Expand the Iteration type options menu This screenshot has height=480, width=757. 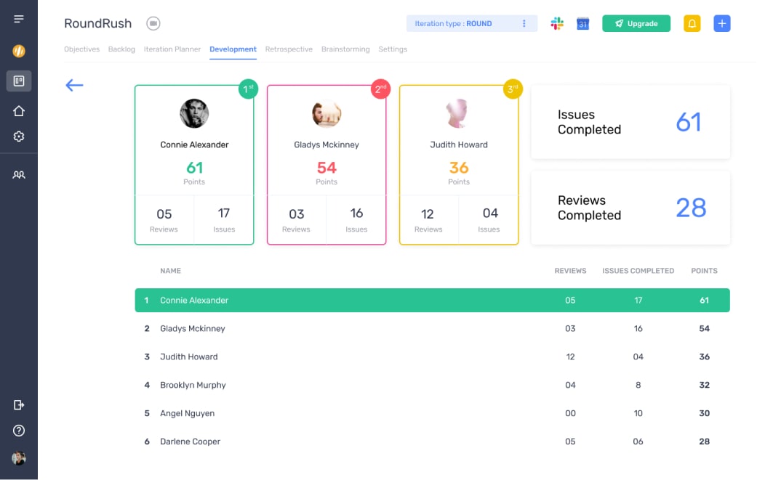(x=524, y=23)
